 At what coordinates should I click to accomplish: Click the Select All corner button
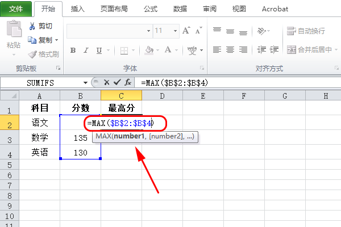[10, 95]
